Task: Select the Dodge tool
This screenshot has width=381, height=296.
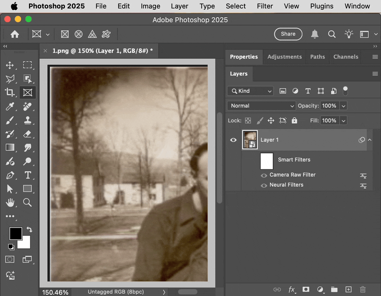Action: click(x=27, y=161)
